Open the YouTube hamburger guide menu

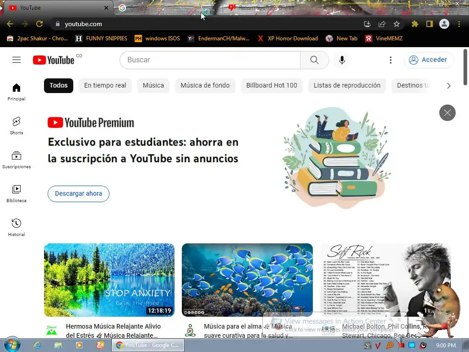click(x=16, y=60)
